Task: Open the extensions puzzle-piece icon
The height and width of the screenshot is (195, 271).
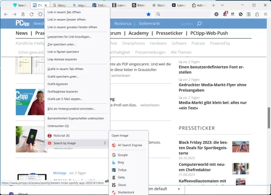Action: tap(257, 14)
